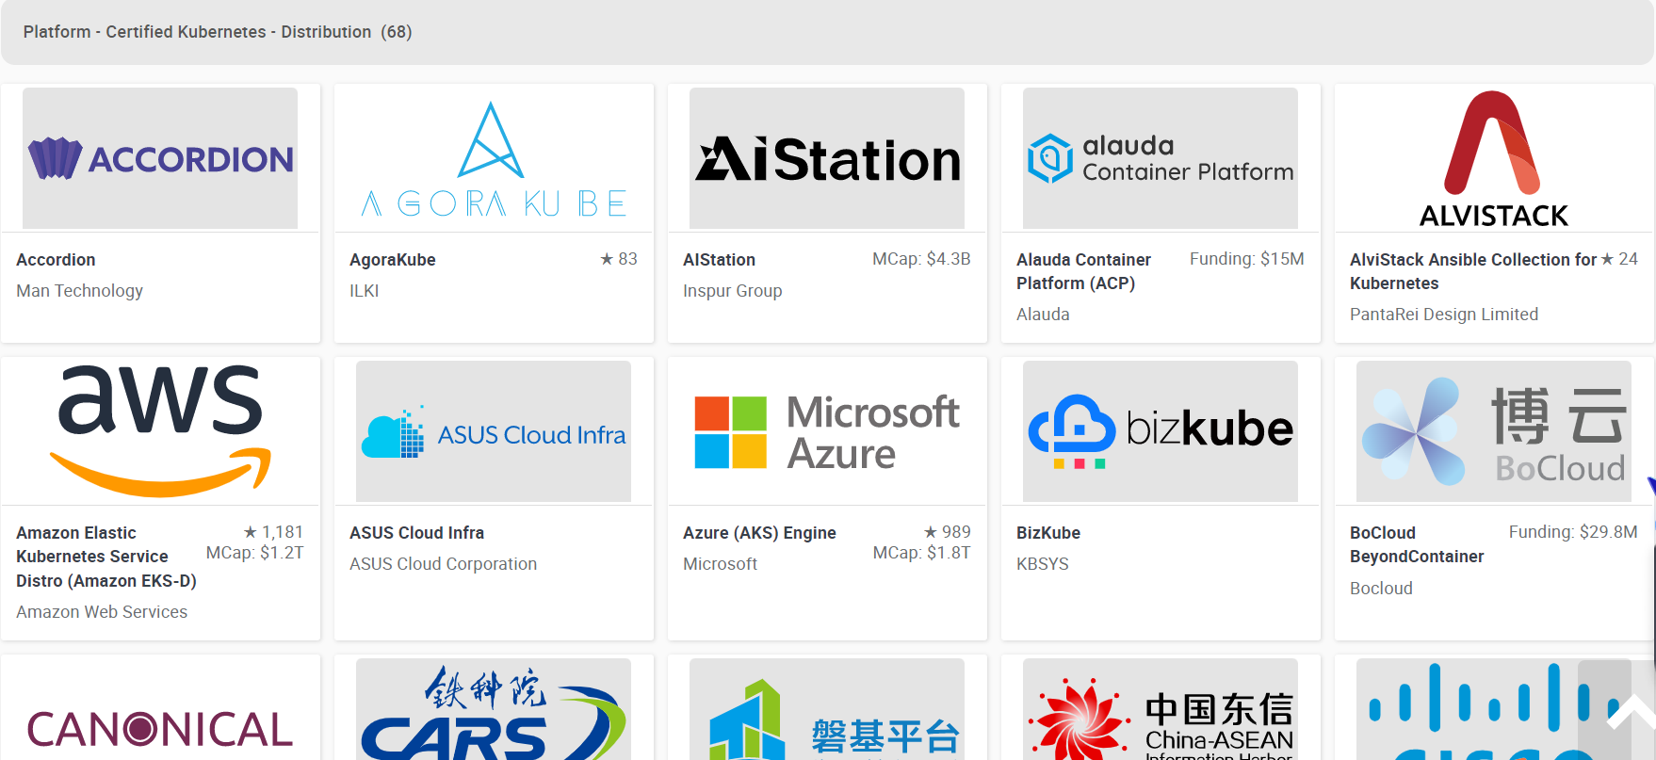
Task: Click the MCap $4.3B value on AIStation
Action: [921, 259]
